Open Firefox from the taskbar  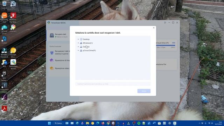click(103, 123)
